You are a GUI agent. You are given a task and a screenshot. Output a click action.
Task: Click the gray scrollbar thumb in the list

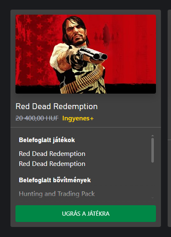click(153, 150)
